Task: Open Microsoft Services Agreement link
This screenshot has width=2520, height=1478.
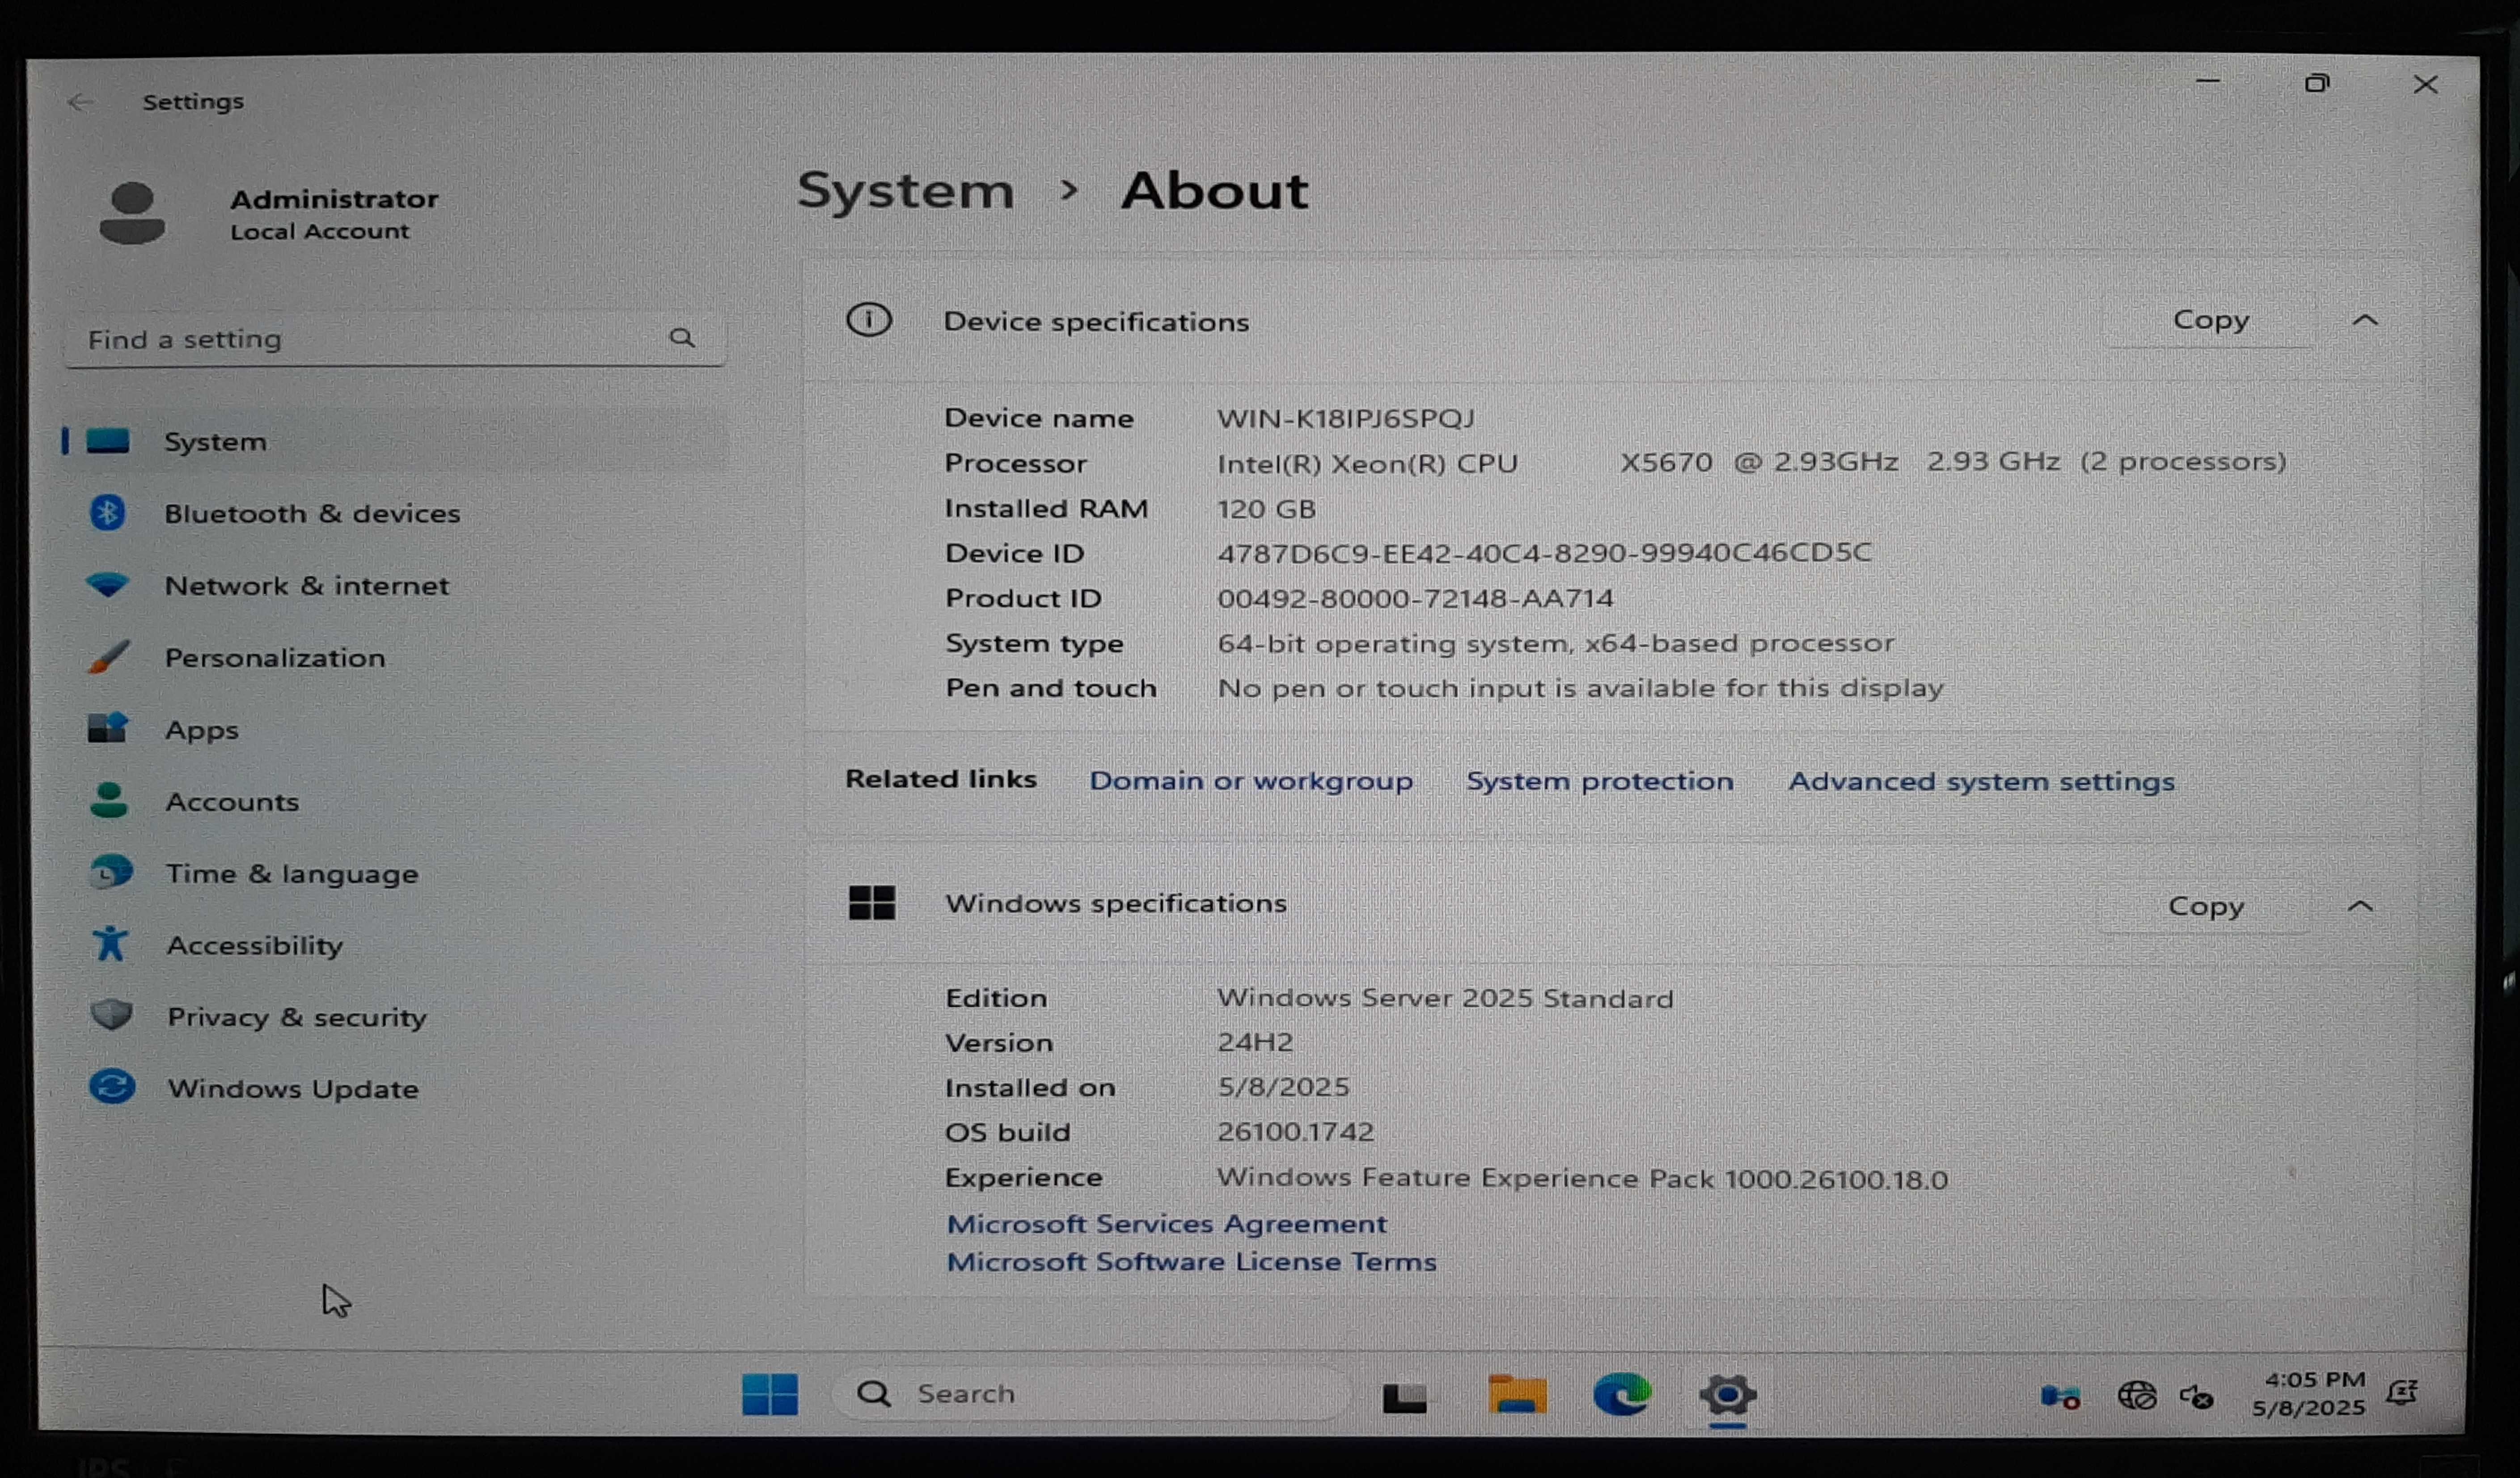Action: (x=1166, y=1223)
